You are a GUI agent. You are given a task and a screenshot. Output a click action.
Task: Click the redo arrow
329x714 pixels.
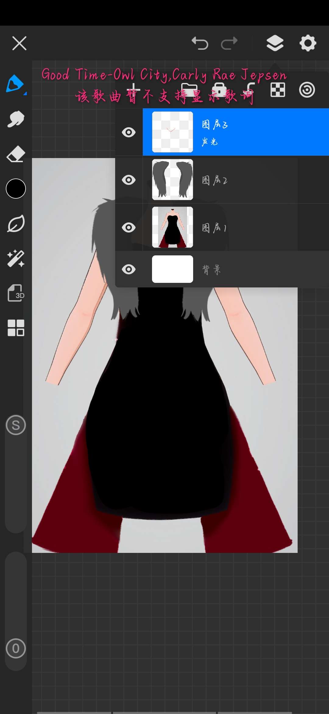point(229,43)
